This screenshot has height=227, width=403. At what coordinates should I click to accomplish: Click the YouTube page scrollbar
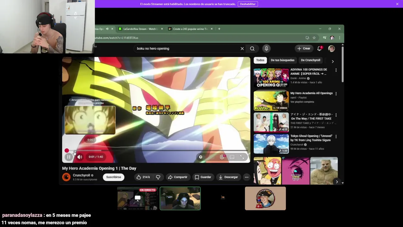[x=343, y=65]
